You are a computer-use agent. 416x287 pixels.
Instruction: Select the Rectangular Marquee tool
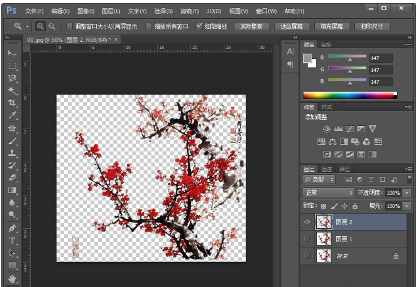point(12,66)
